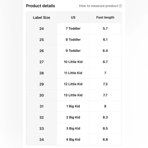The image size is (148, 148).
Task: Click label size 24 cell
Action: click(42, 29)
